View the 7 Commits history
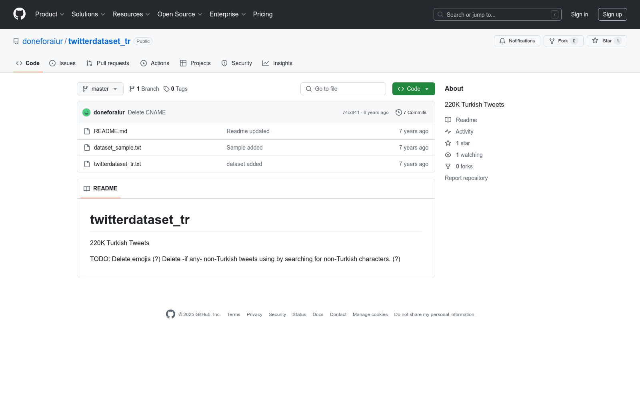This screenshot has width=640, height=400. [411, 112]
